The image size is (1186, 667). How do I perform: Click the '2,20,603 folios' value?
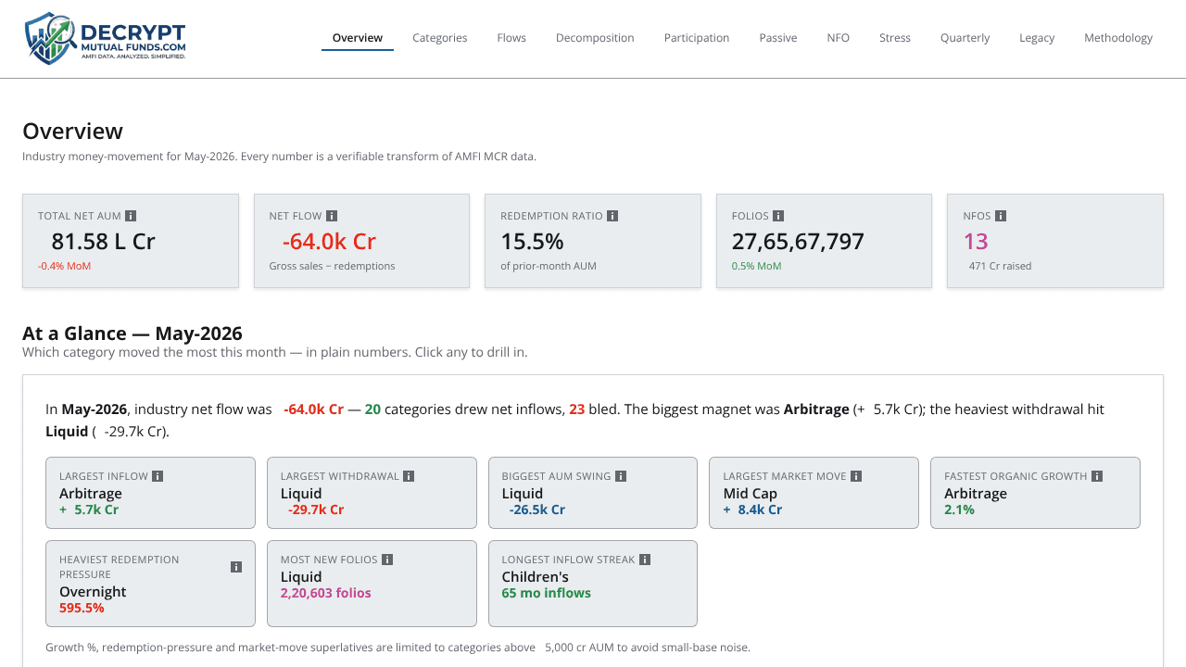pyautogui.click(x=326, y=593)
